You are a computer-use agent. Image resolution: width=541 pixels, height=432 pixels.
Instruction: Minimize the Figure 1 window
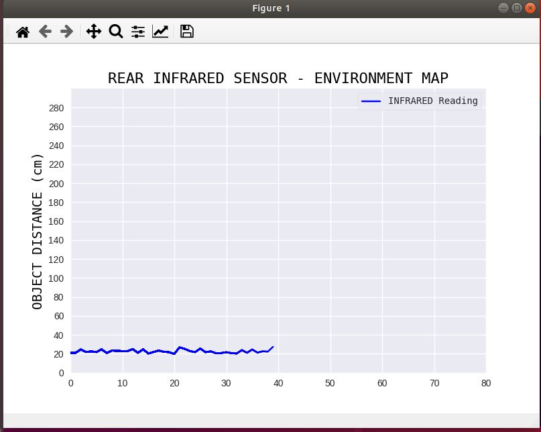(503, 8)
